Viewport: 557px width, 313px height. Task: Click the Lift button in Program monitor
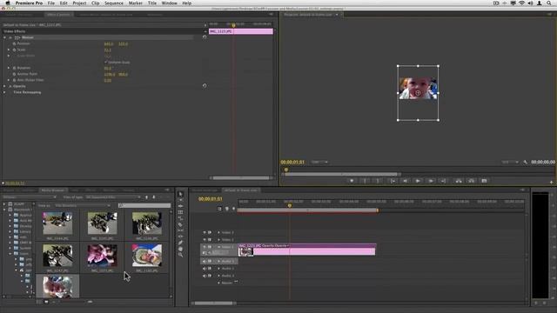(459, 181)
